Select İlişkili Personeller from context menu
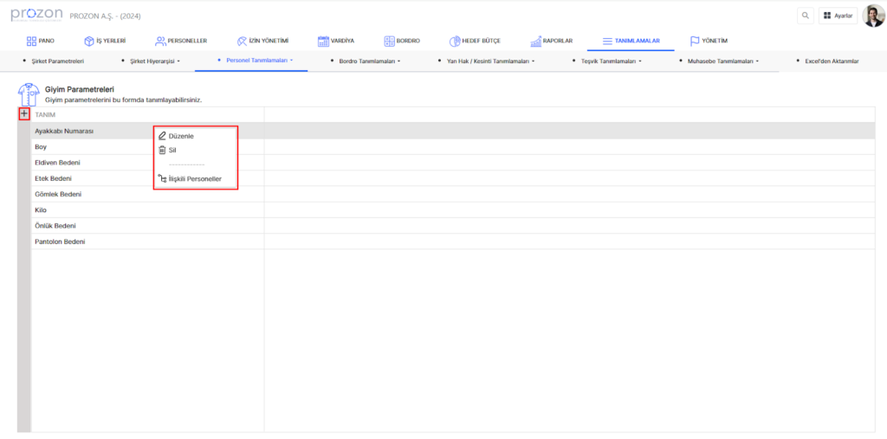Image resolution: width=887 pixels, height=439 pixels. [194, 179]
